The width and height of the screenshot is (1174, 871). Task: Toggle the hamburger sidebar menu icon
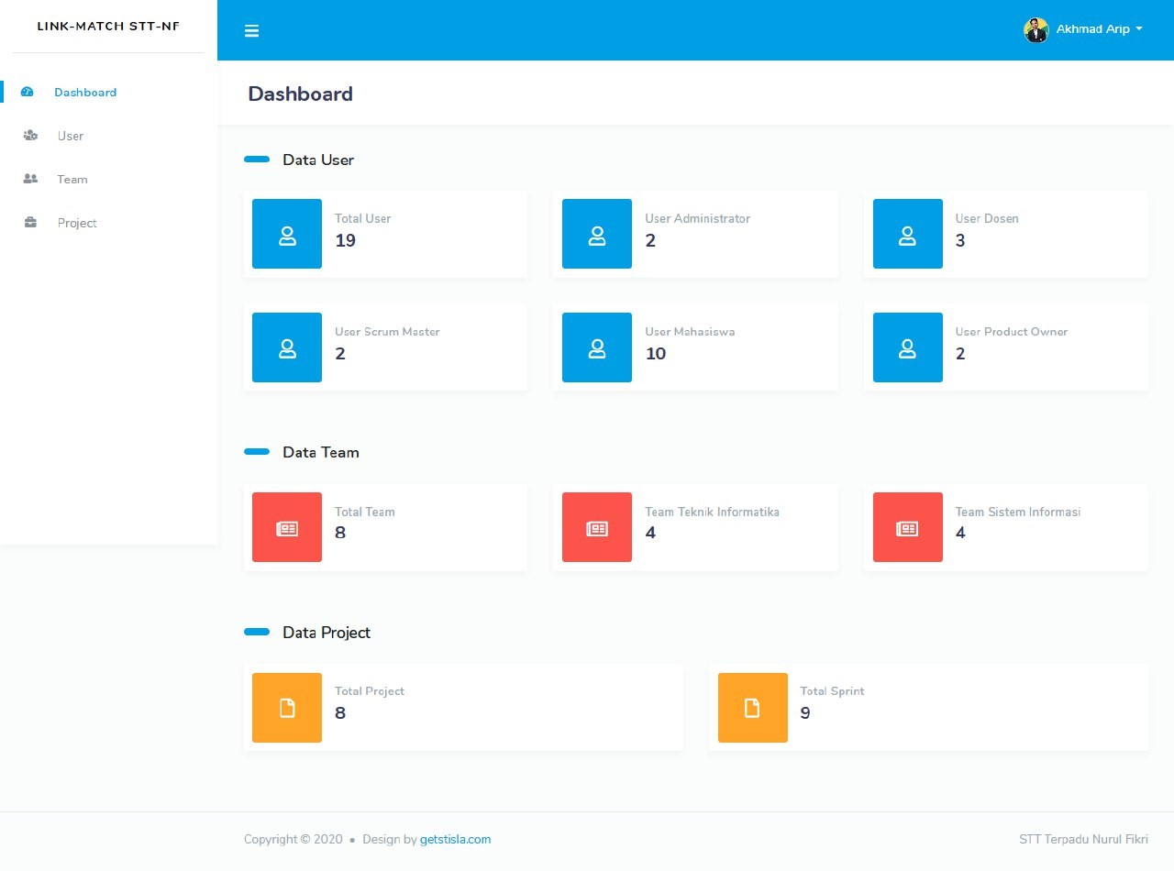point(251,31)
